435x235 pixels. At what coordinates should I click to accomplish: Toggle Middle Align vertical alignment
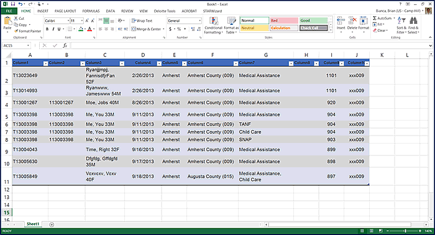click(x=106, y=21)
